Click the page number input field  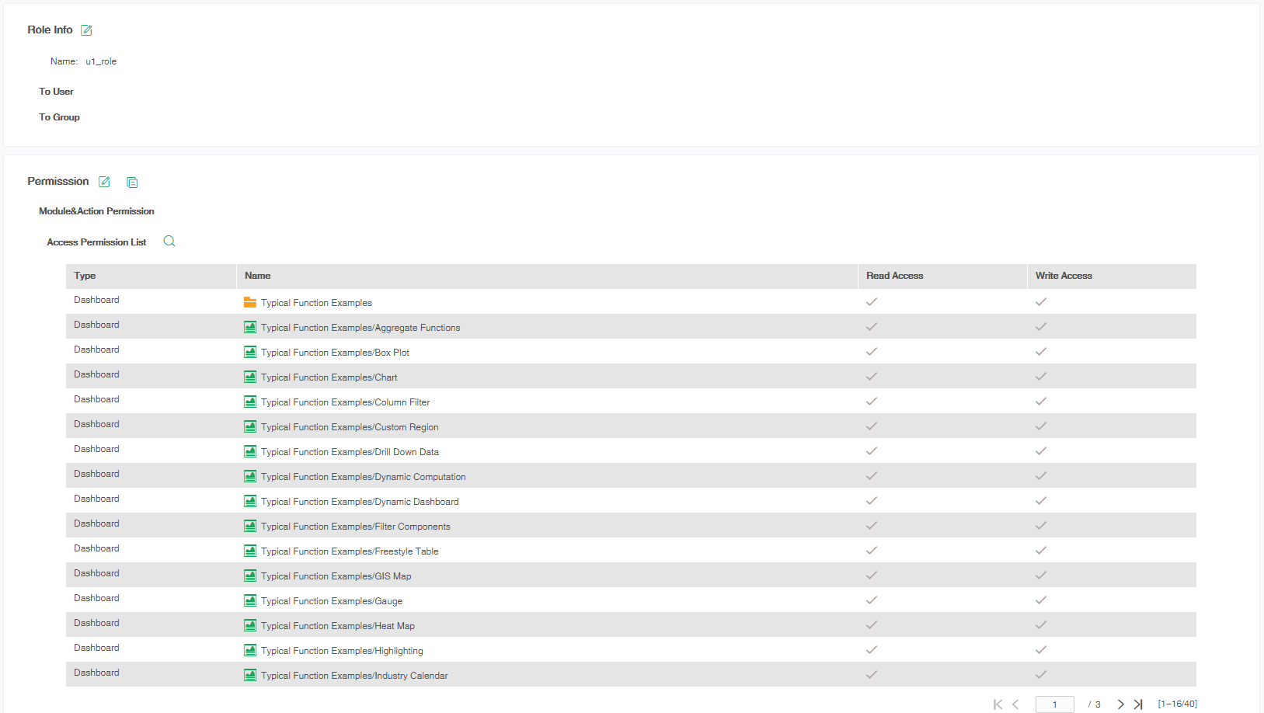(x=1055, y=704)
